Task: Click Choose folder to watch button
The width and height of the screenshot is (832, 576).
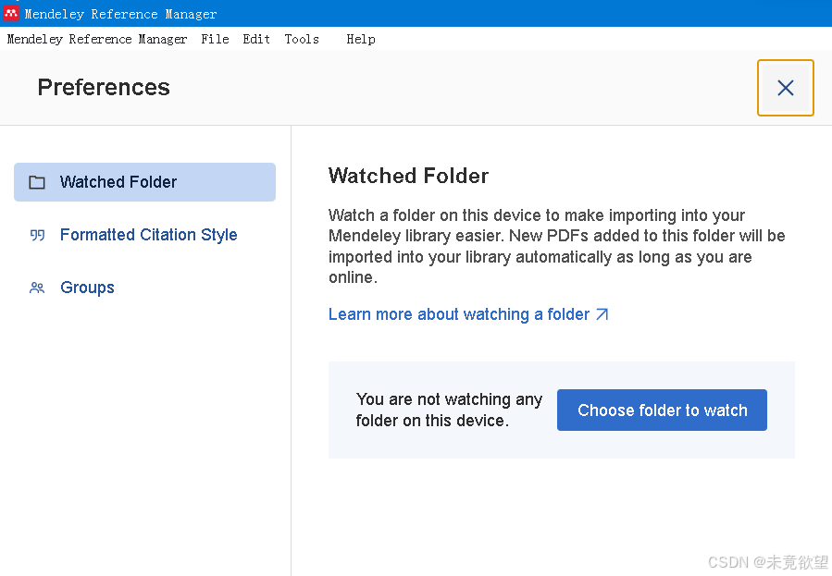Action: [x=662, y=411]
